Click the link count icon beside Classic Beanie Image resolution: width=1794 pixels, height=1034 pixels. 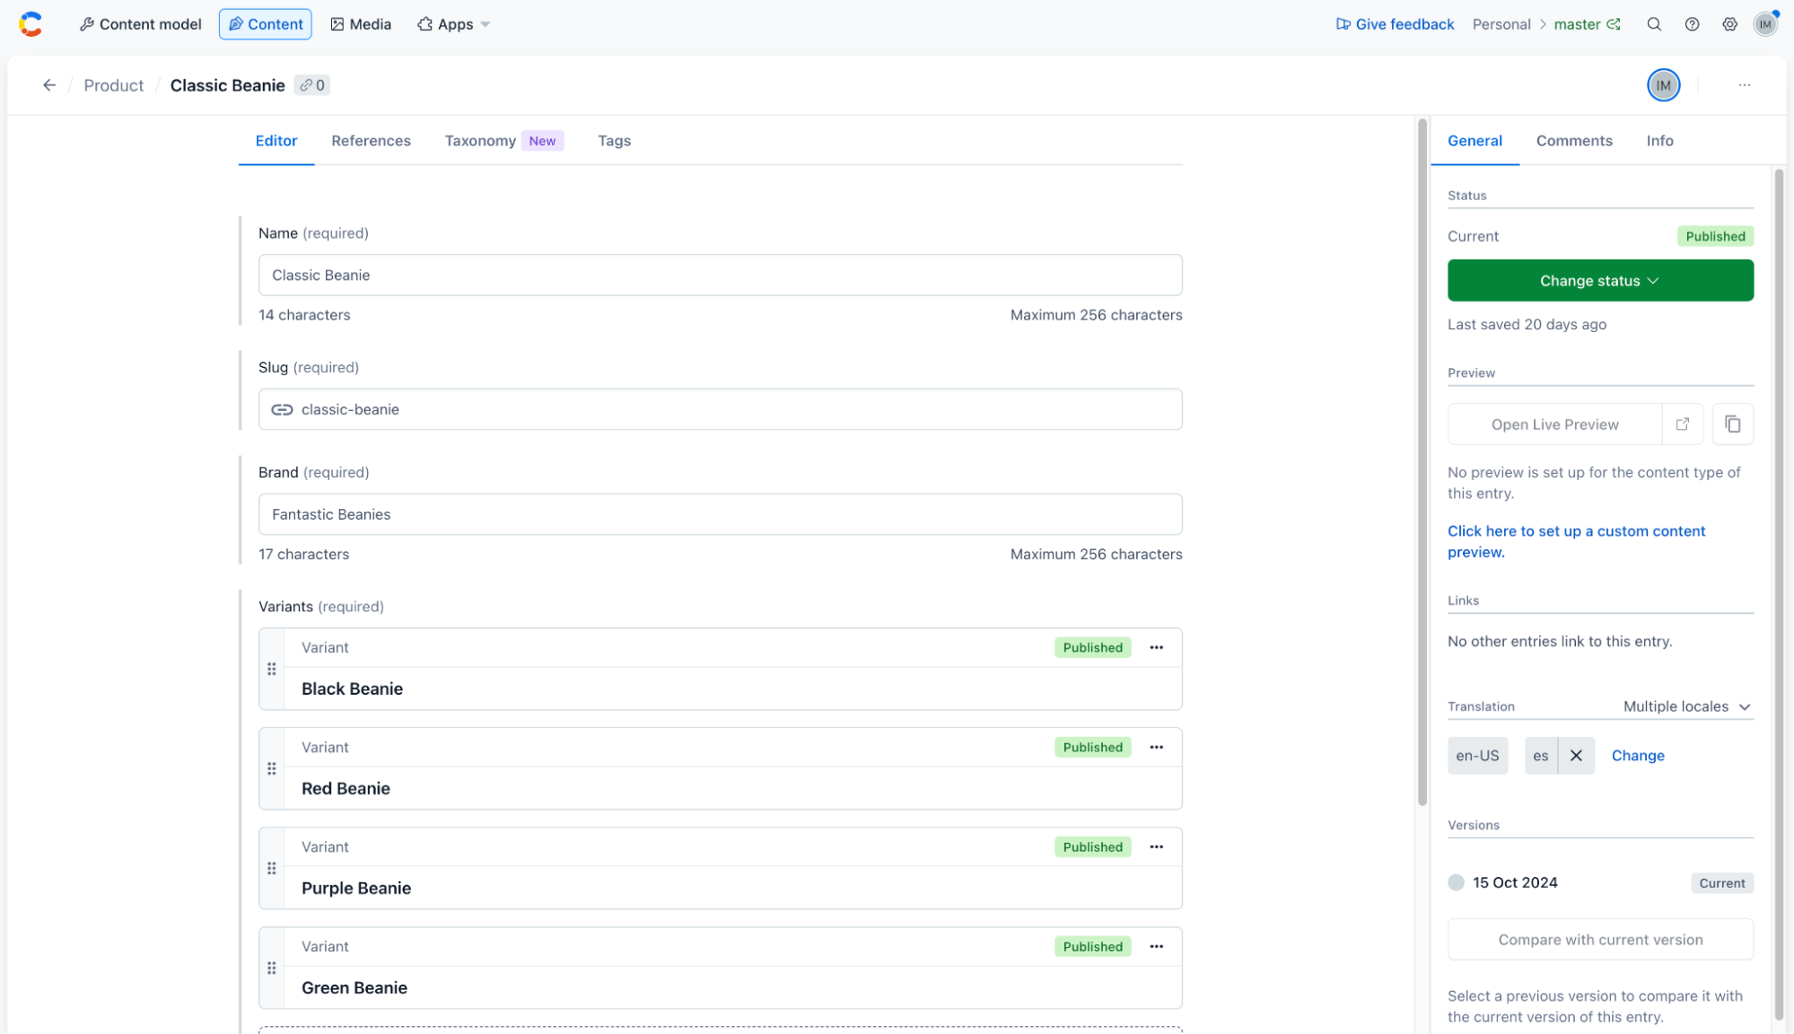tap(312, 85)
